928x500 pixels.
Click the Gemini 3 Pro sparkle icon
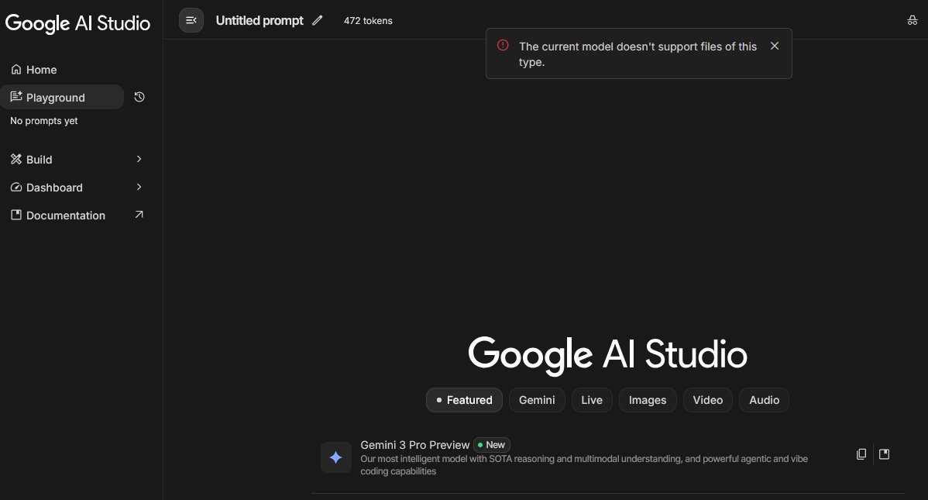[335, 457]
